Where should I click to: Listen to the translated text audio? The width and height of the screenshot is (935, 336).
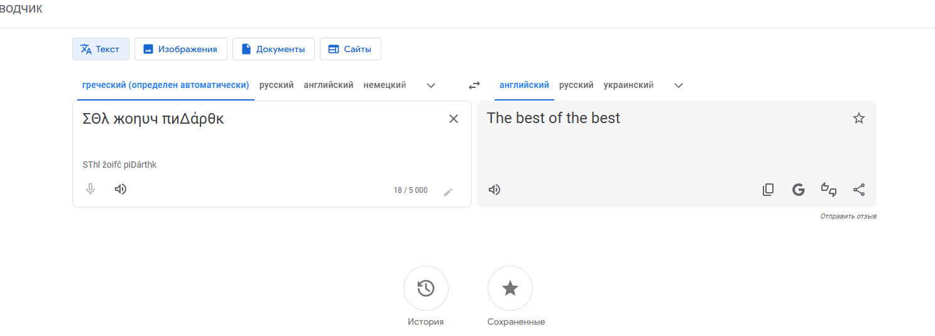point(495,190)
